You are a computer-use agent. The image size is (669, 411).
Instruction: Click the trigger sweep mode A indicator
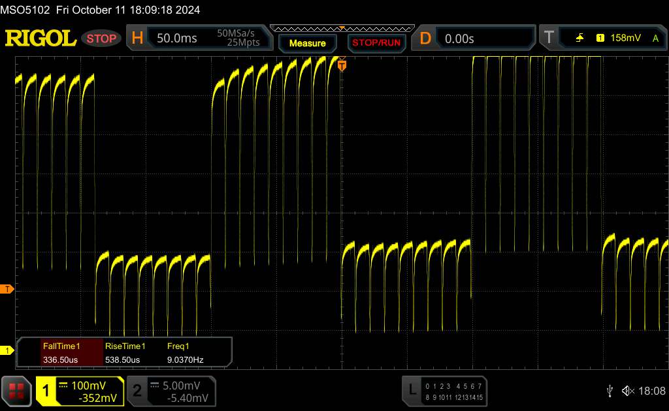[x=655, y=38]
